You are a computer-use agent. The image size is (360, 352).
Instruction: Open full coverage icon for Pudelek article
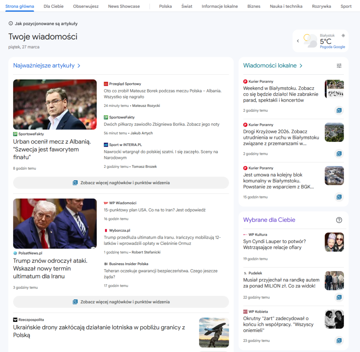pyautogui.click(x=339, y=297)
